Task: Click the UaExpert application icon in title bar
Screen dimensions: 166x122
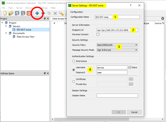Action: 3,3
